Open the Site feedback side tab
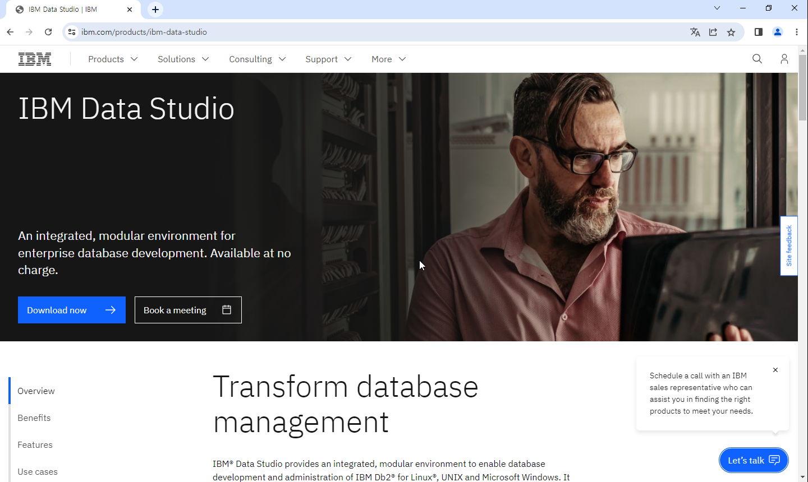Viewport: 808px width, 482px height. click(x=789, y=245)
